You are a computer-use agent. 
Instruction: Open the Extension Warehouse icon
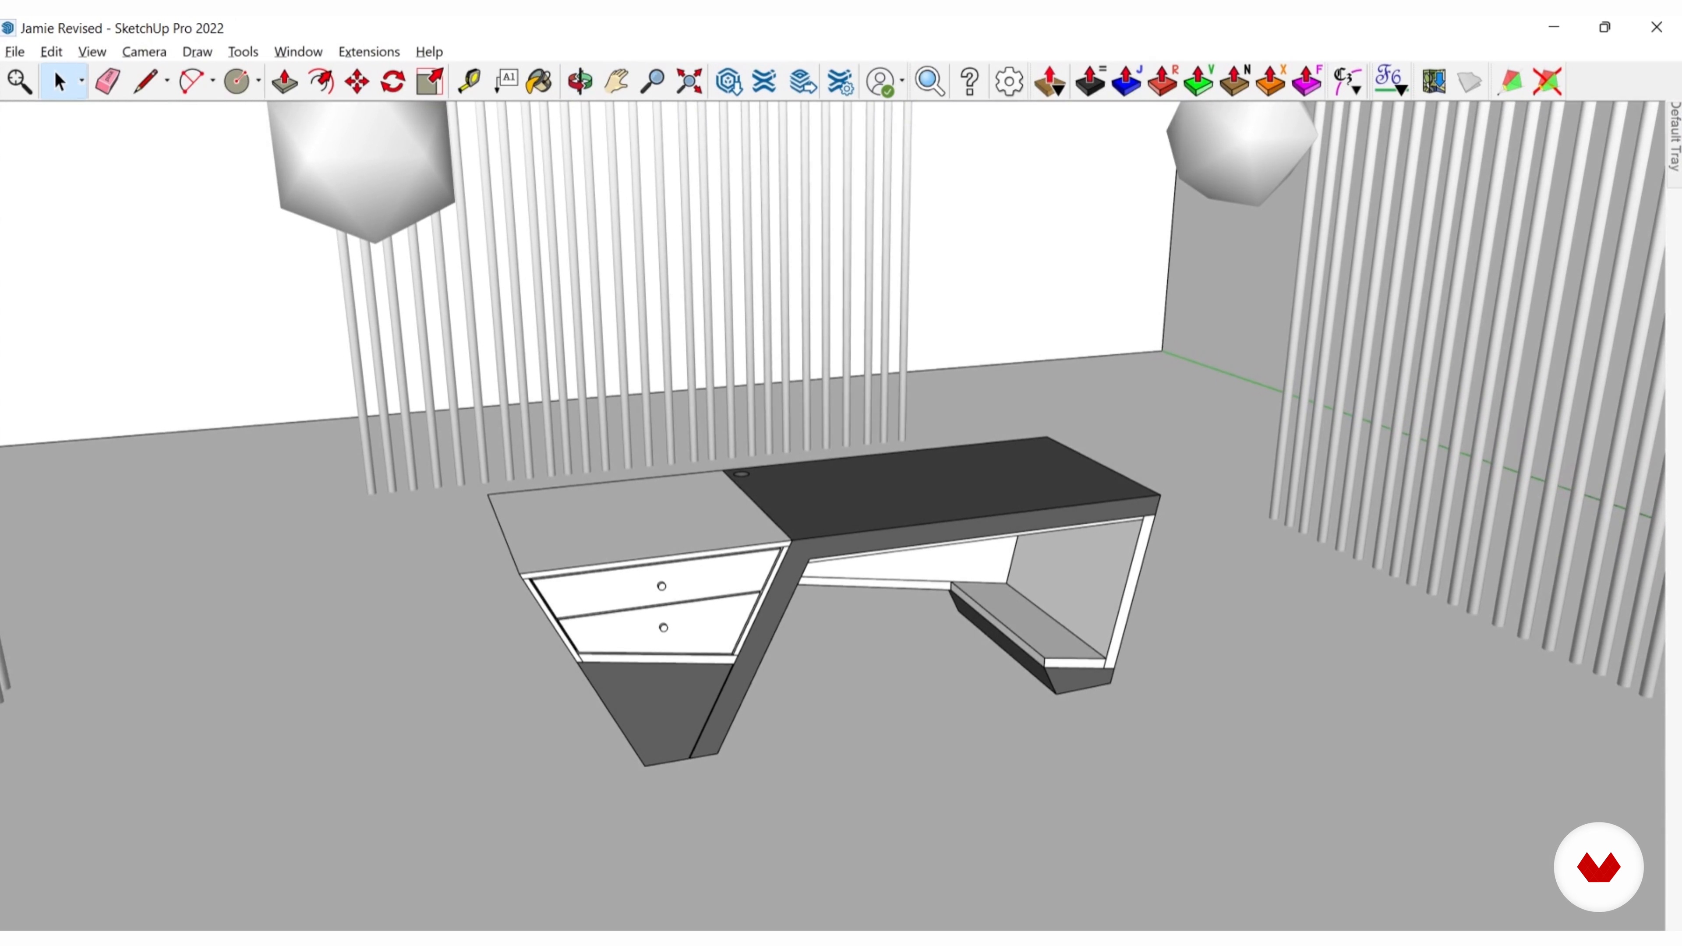764,81
